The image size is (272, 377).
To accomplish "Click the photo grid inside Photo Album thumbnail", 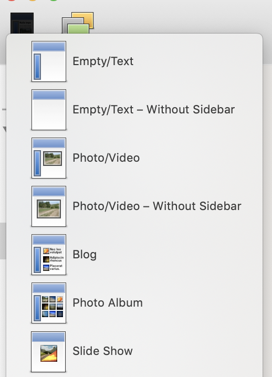I will [53, 307].
